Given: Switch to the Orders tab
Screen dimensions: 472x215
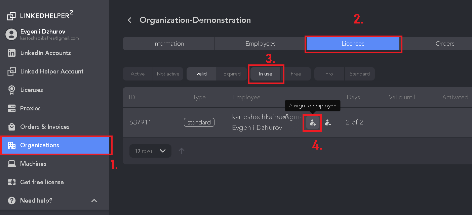Looking at the screenshot, I should (x=445, y=44).
